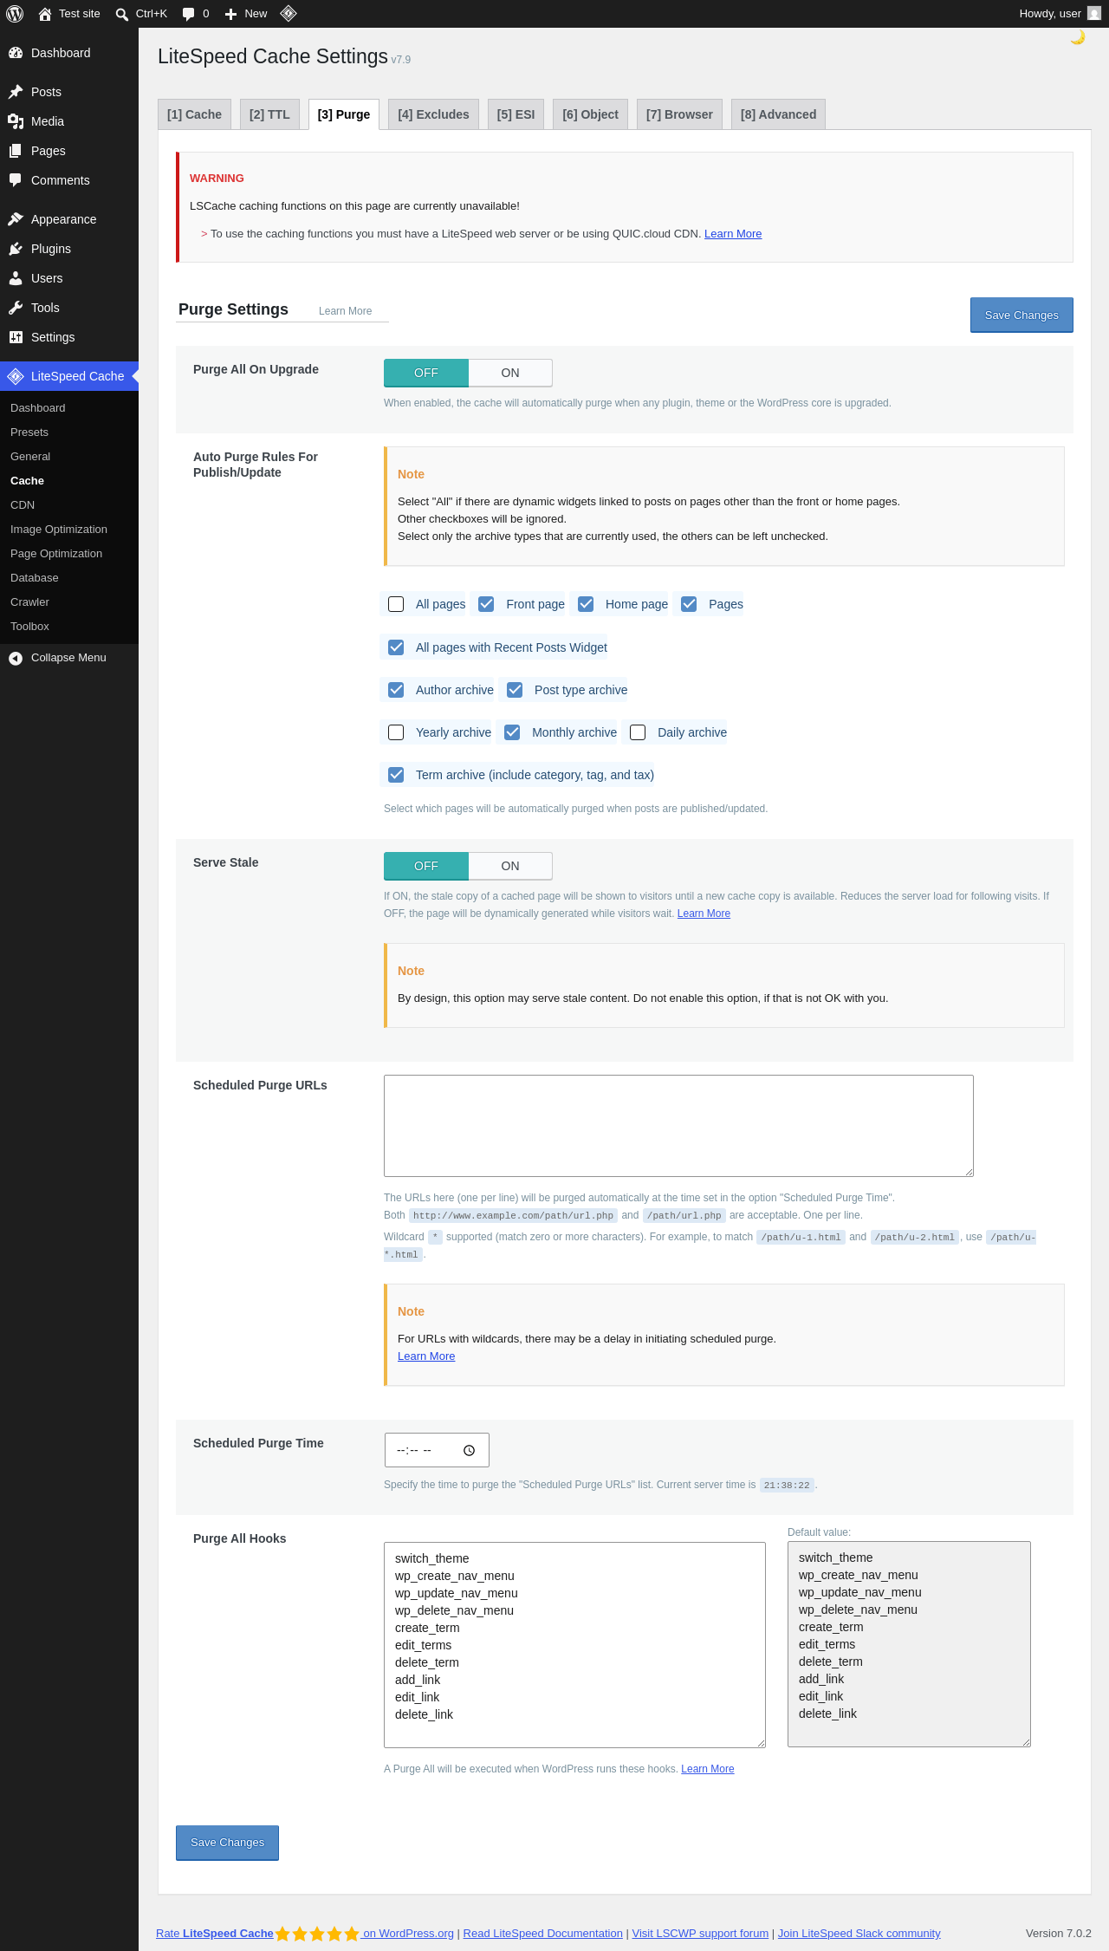The height and width of the screenshot is (1951, 1109).
Task: Uncheck the Home page checkbox
Action: pyautogui.click(x=586, y=604)
